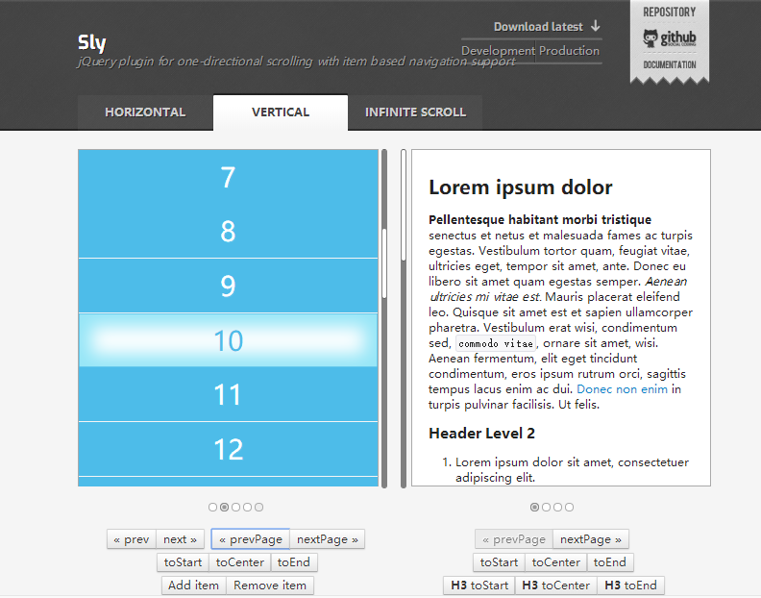Click the active item 10

point(228,340)
